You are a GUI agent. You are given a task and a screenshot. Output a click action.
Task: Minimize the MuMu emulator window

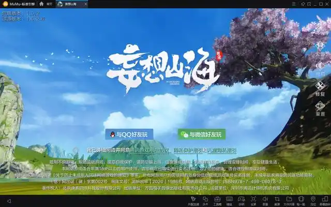pos(315,4)
